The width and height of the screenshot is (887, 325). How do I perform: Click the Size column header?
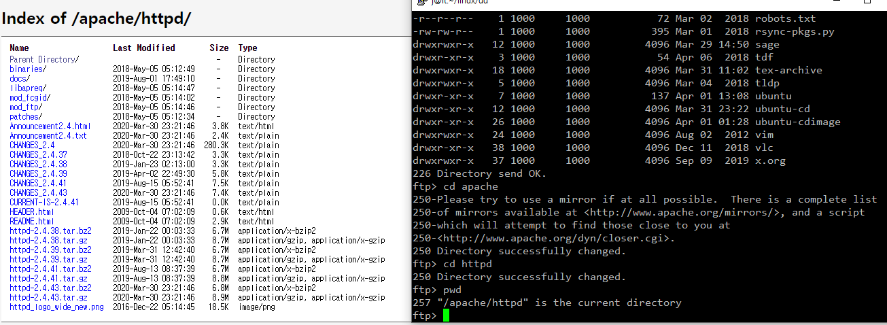coord(219,48)
